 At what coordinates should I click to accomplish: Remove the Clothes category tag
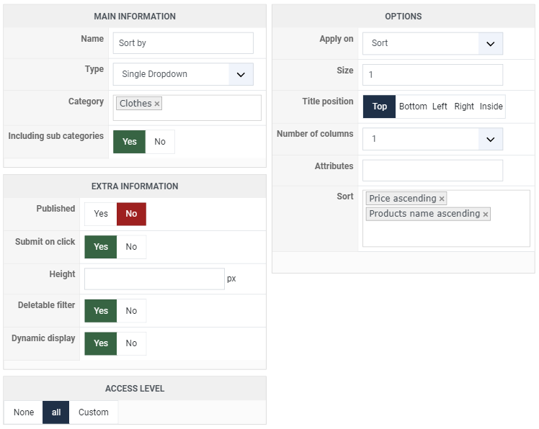click(x=157, y=104)
